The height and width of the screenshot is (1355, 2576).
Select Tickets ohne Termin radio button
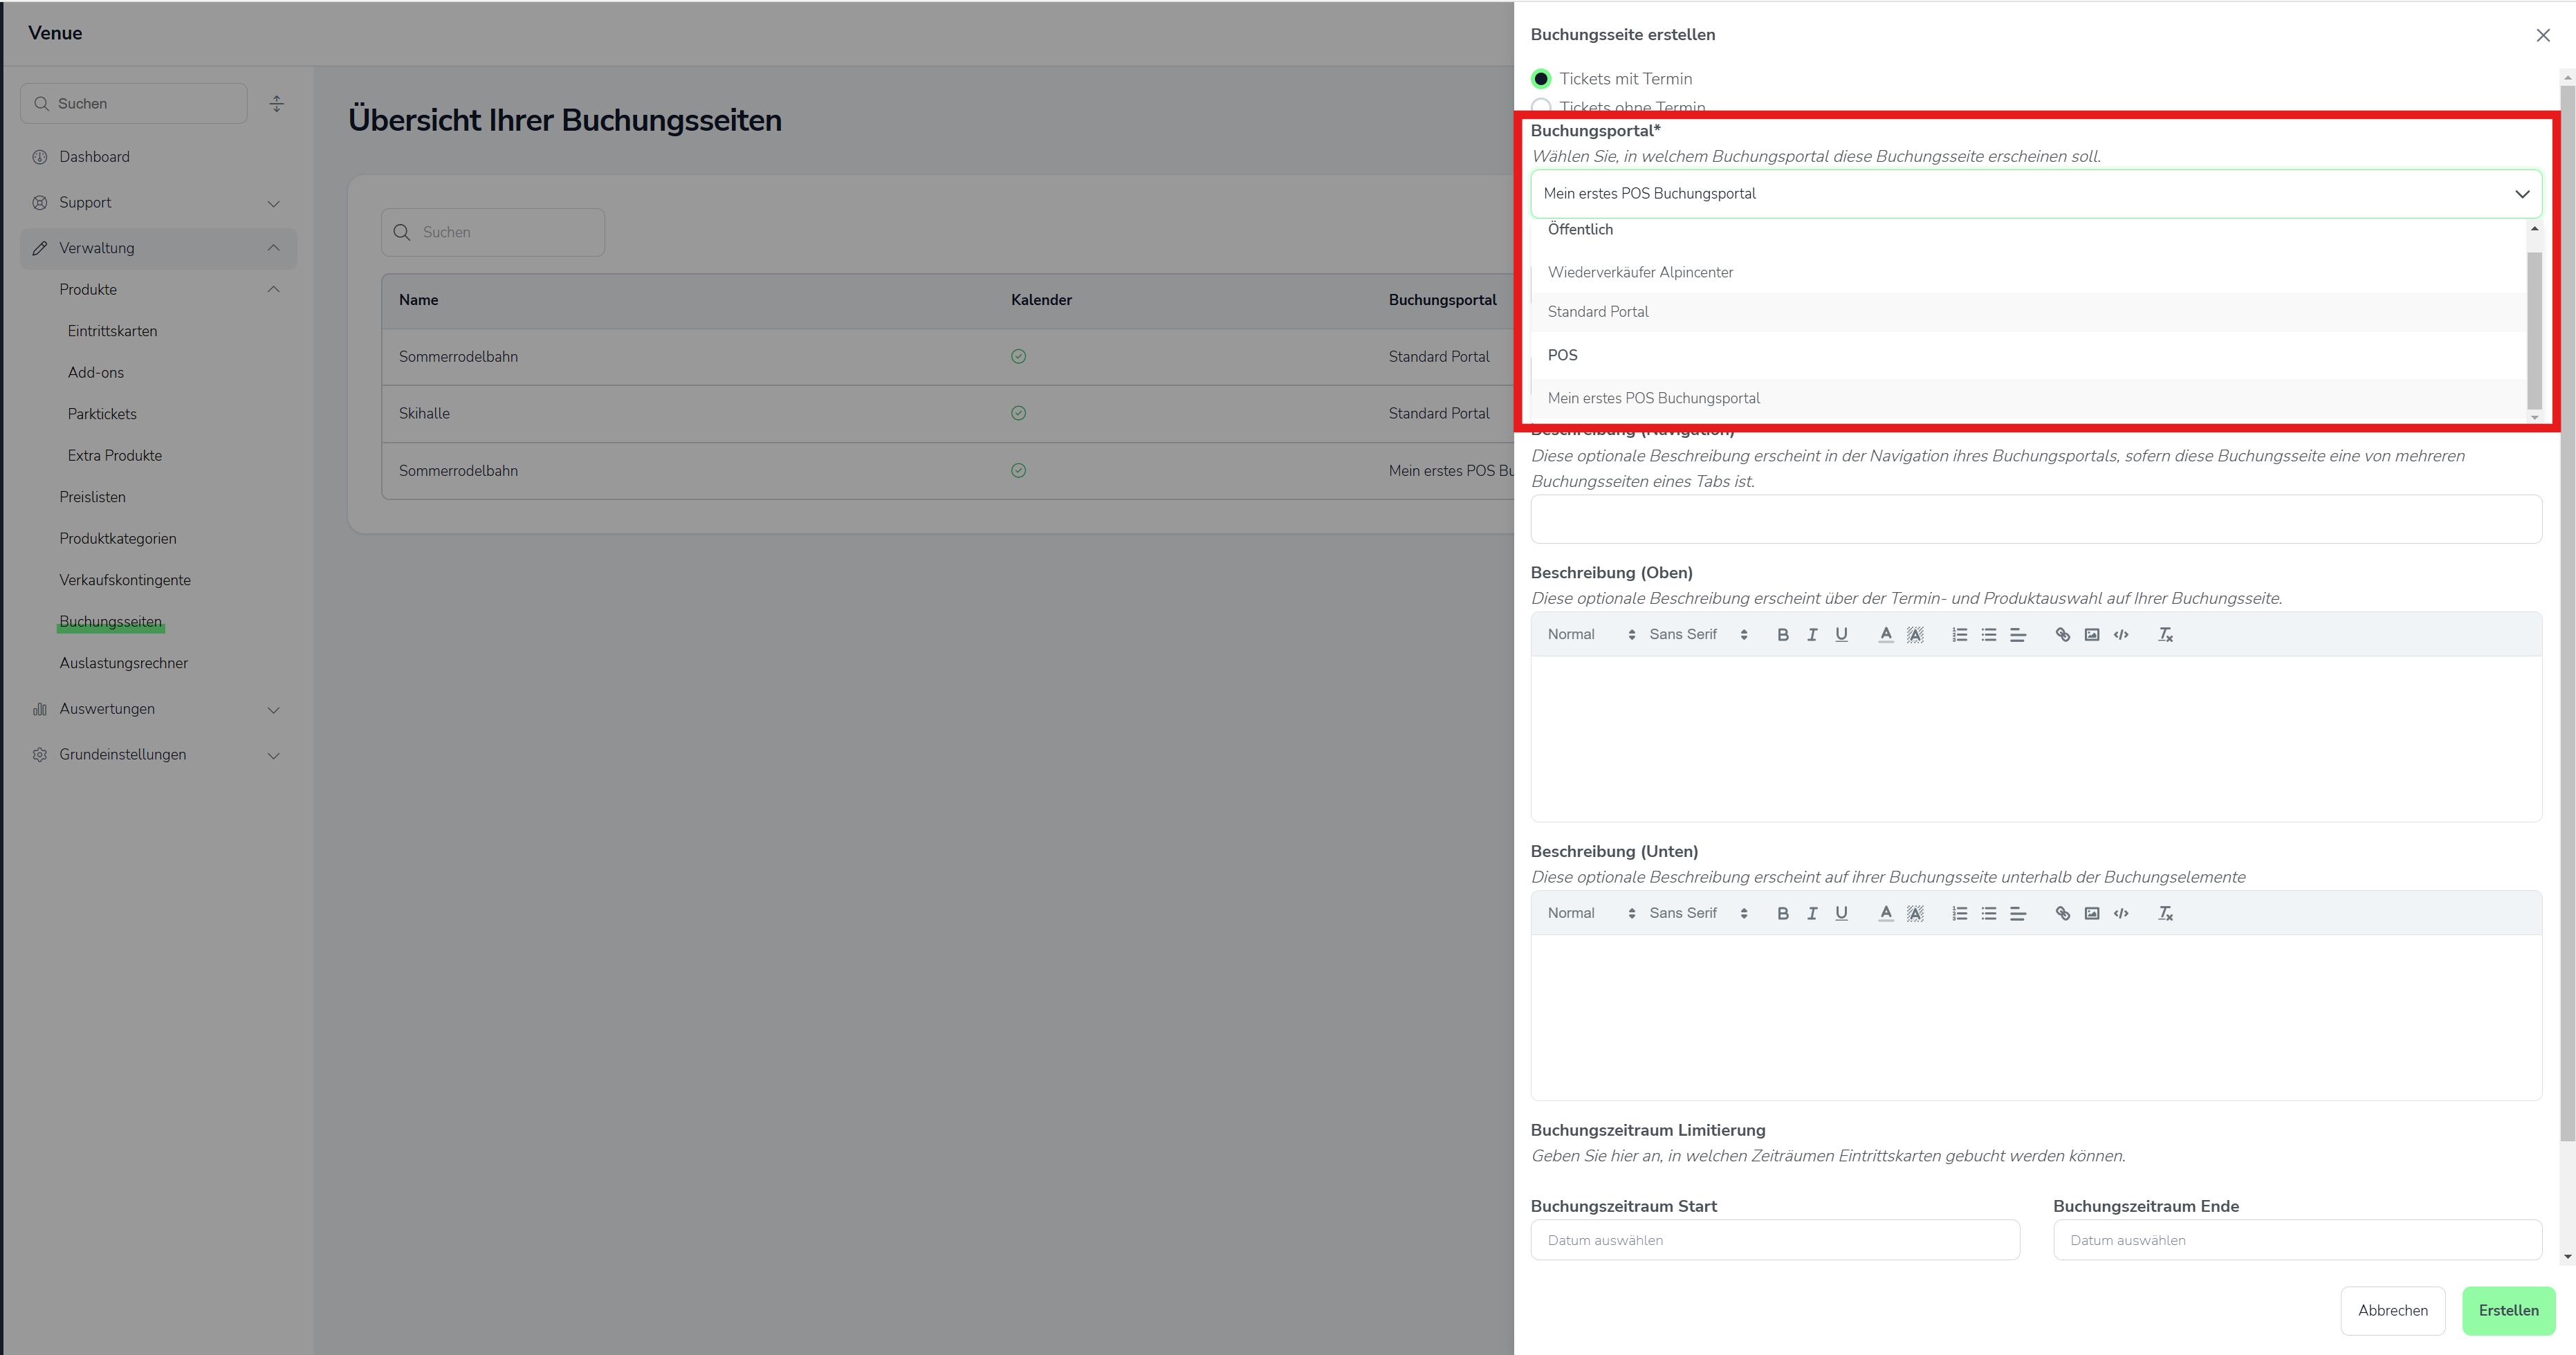pos(1541,105)
